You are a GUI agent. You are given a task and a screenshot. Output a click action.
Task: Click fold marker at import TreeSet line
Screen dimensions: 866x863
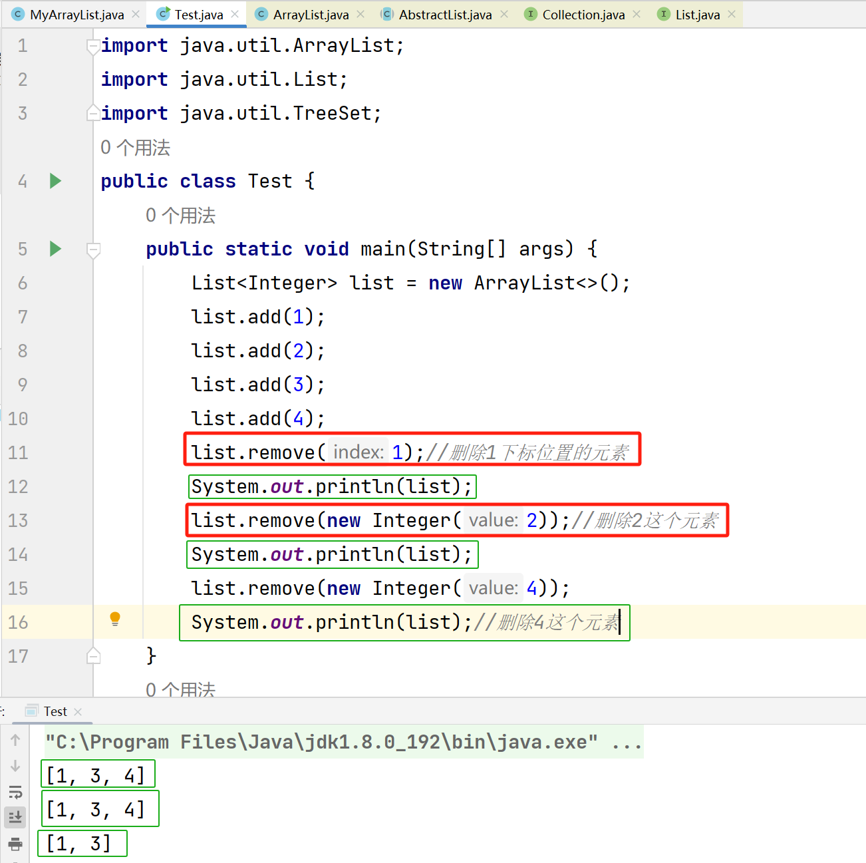[x=94, y=114]
